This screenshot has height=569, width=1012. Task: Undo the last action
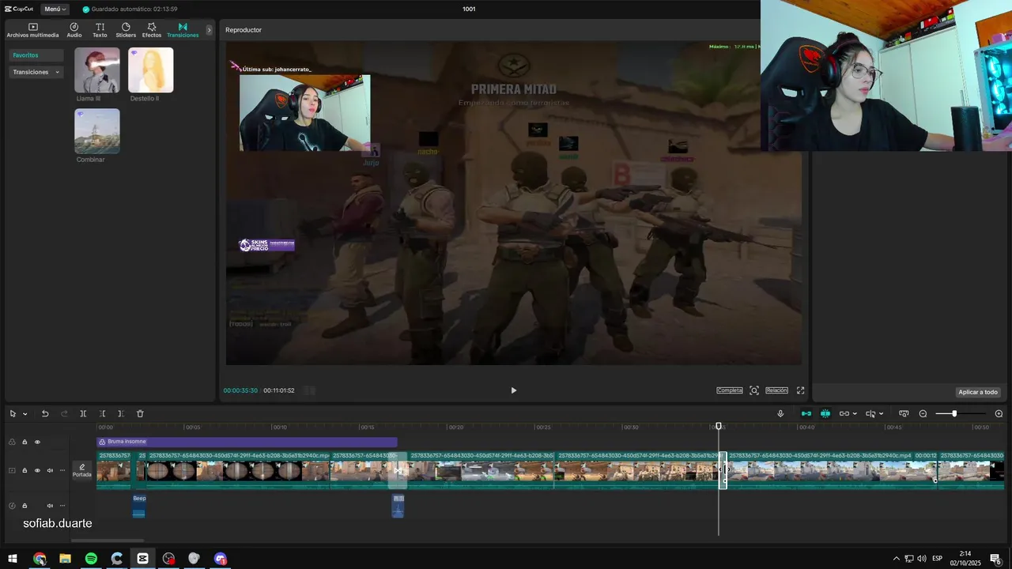pos(45,414)
